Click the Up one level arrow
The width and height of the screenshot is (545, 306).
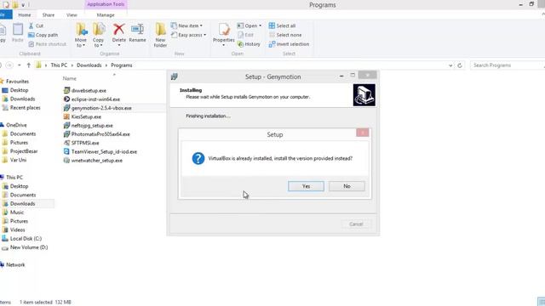(29, 65)
